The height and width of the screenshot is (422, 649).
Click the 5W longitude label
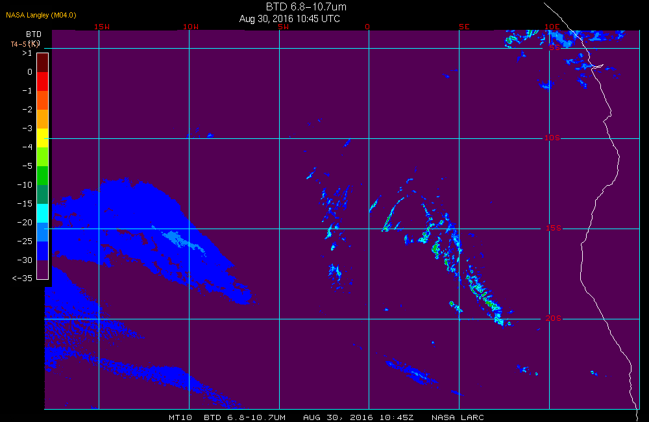(x=284, y=27)
